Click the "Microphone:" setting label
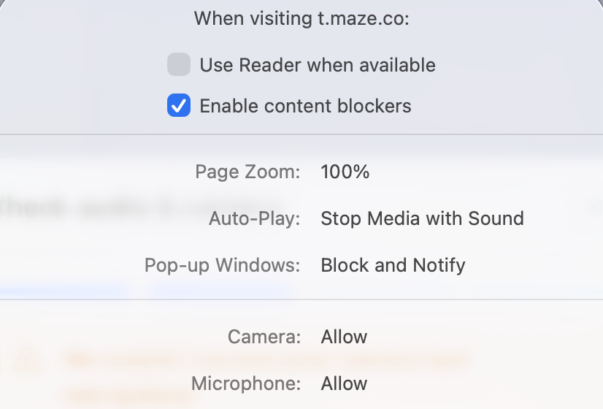 point(245,383)
